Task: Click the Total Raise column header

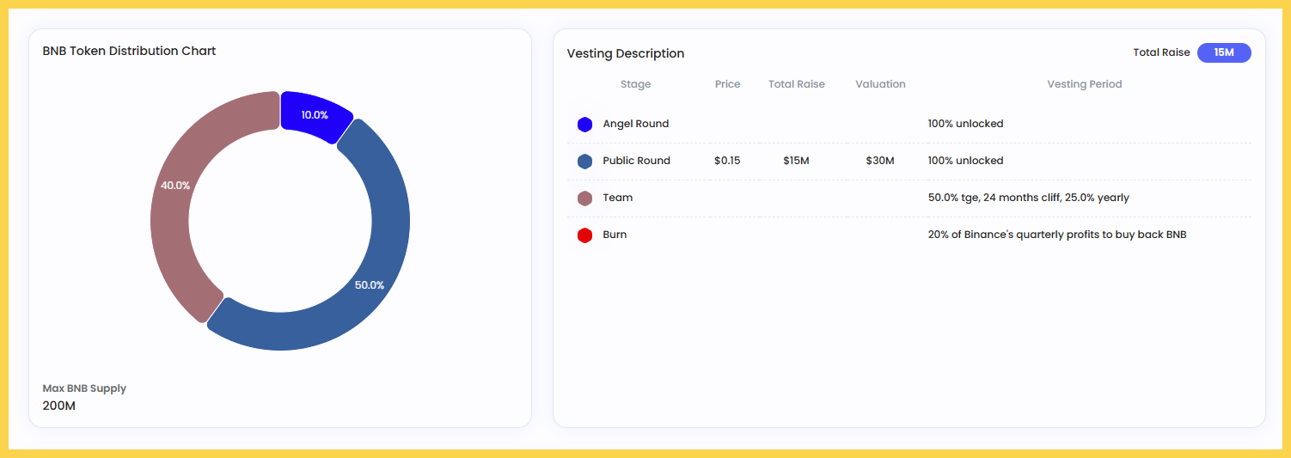Action: point(796,84)
